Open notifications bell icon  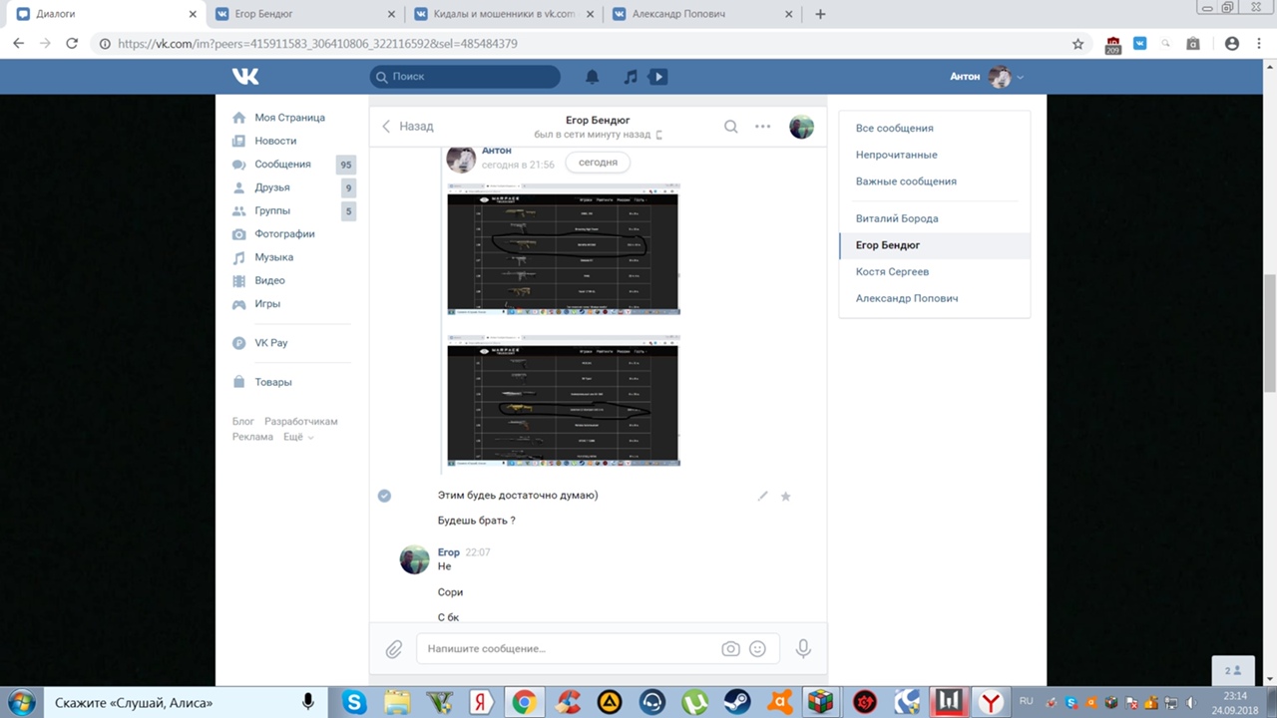point(592,77)
